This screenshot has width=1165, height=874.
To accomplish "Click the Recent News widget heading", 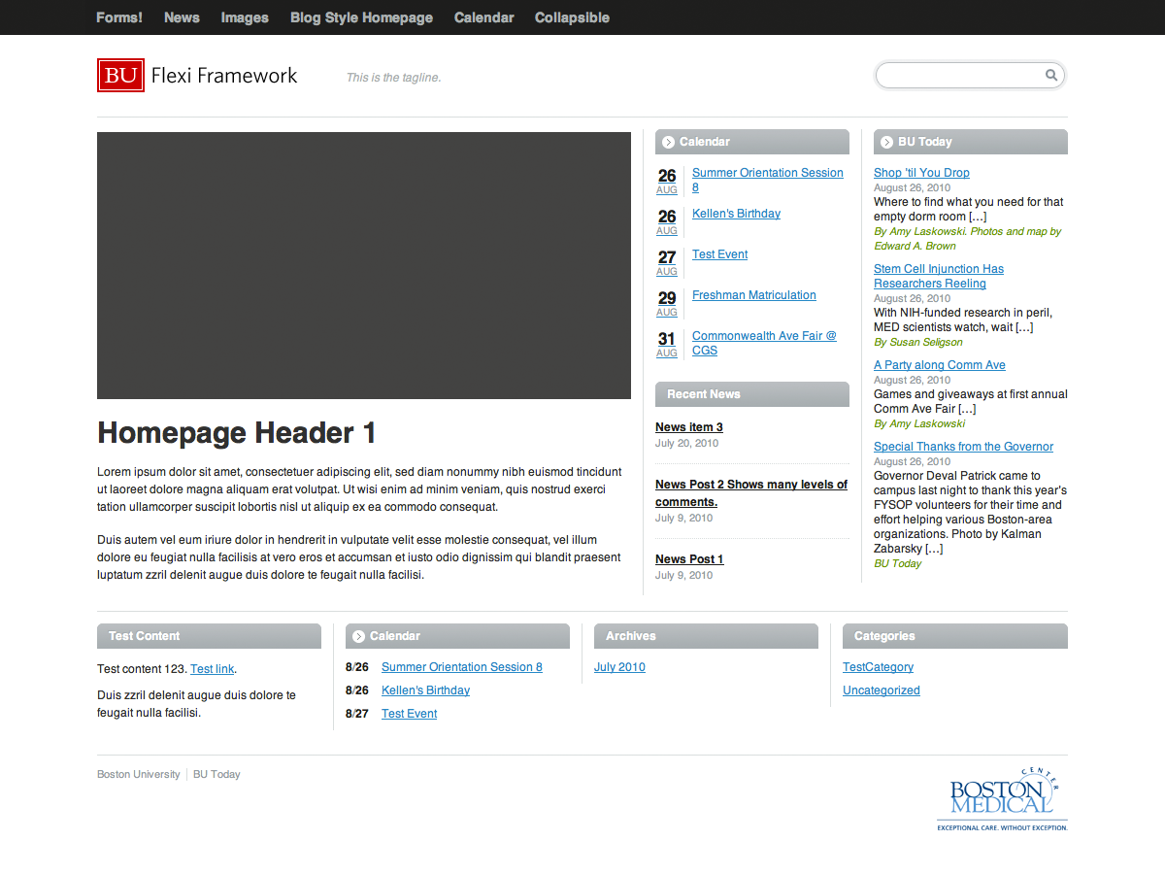I will [x=704, y=394].
